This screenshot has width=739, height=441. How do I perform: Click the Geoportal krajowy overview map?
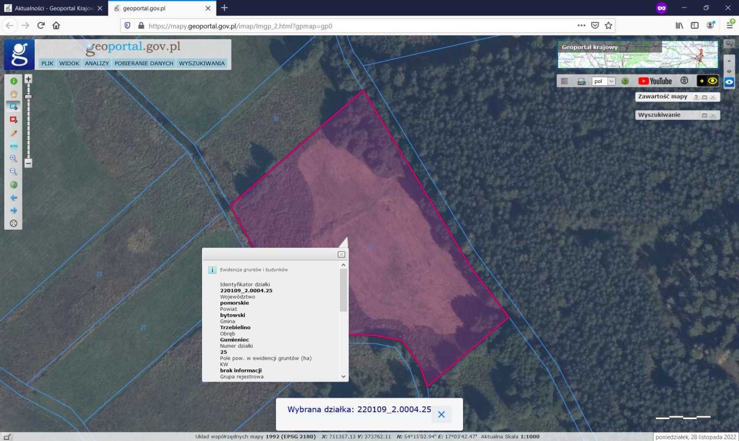tap(638, 55)
